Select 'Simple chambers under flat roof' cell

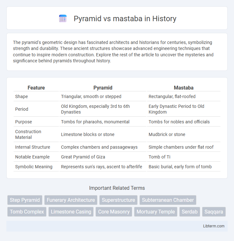pyautogui.click(x=184, y=147)
